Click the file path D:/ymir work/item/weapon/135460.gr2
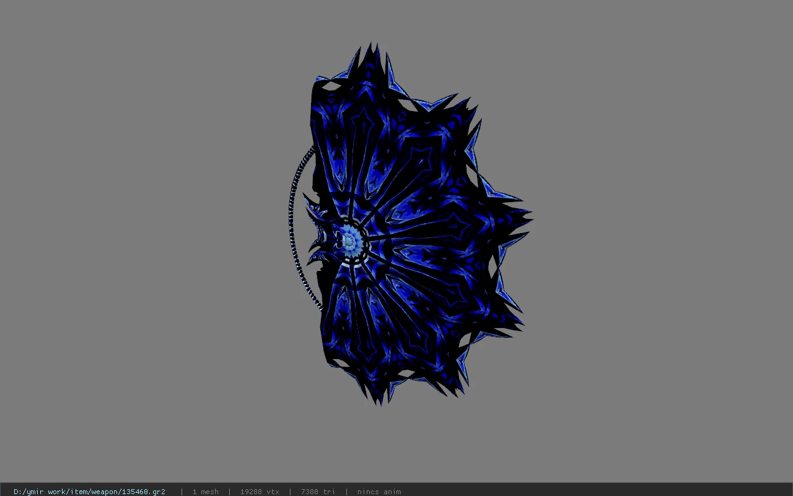Screen dimensions: 793x496 point(89,492)
